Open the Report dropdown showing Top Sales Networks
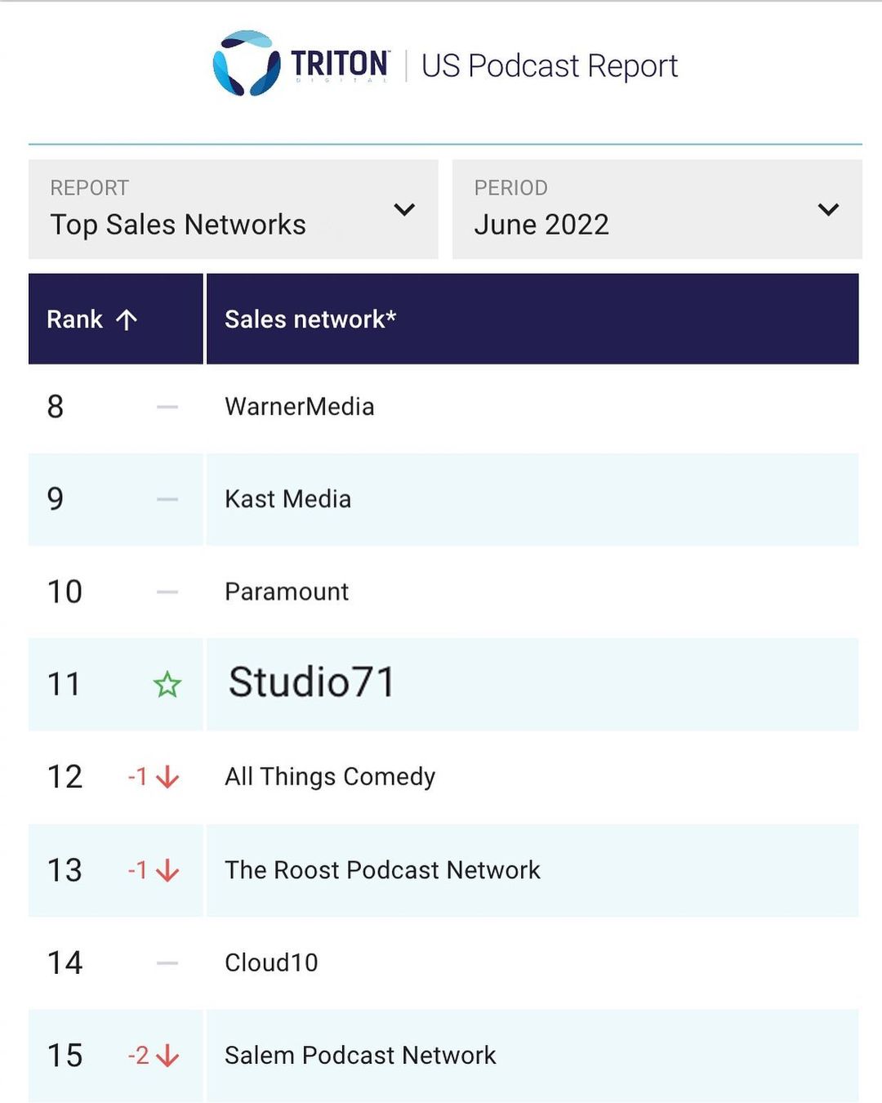Viewport: 882px width, 1103px height. pos(233,210)
